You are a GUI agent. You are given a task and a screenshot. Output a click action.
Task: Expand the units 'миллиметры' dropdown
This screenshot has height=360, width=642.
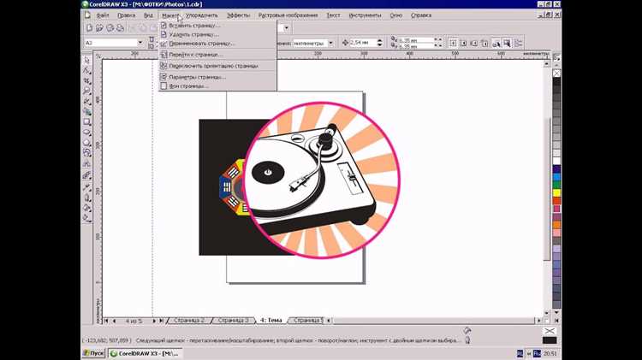click(332, 42)
